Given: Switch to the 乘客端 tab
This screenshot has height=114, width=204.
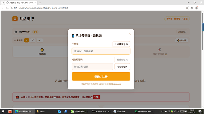Looking at the screenshot, I should (x=42, y=52).
